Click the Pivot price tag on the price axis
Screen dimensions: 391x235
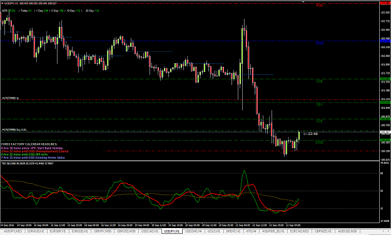(x=385, y=41)
